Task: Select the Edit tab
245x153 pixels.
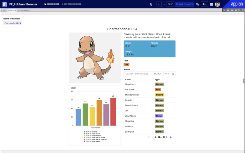Action: [x=4, y=10]
